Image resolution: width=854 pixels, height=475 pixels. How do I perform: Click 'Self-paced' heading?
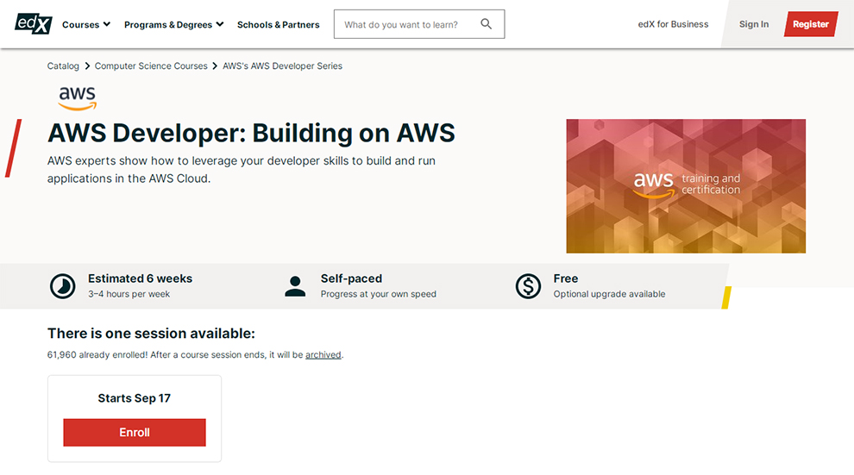coord(351,278)
